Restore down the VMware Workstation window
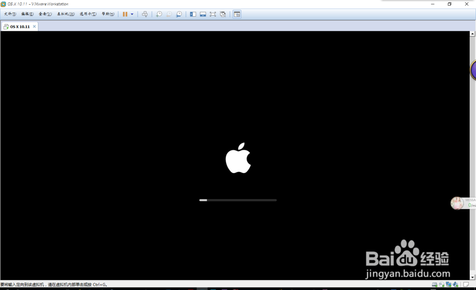 (450, 4)
